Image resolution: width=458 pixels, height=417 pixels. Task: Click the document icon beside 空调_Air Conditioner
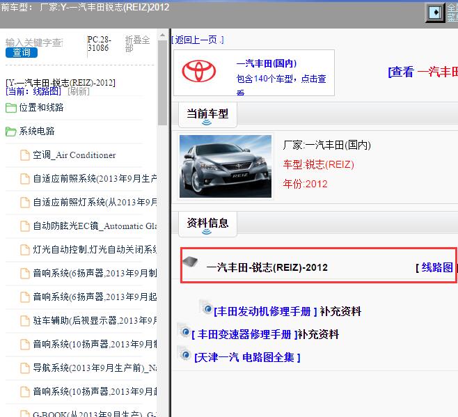coord(25,155)
